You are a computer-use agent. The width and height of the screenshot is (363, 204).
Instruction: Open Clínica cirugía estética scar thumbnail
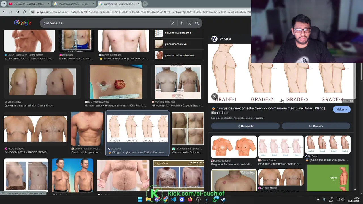(87, 129)
